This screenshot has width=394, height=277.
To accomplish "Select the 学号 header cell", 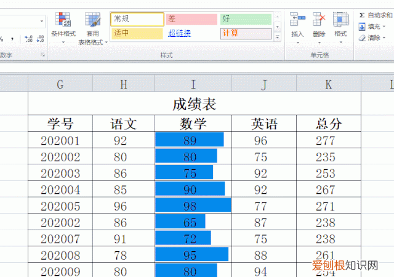I will [x=60, y=123].
